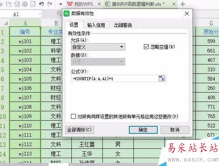Expand the Name Box dropdown arrow
Screen dimensions: 219x166
pos(40,14)
